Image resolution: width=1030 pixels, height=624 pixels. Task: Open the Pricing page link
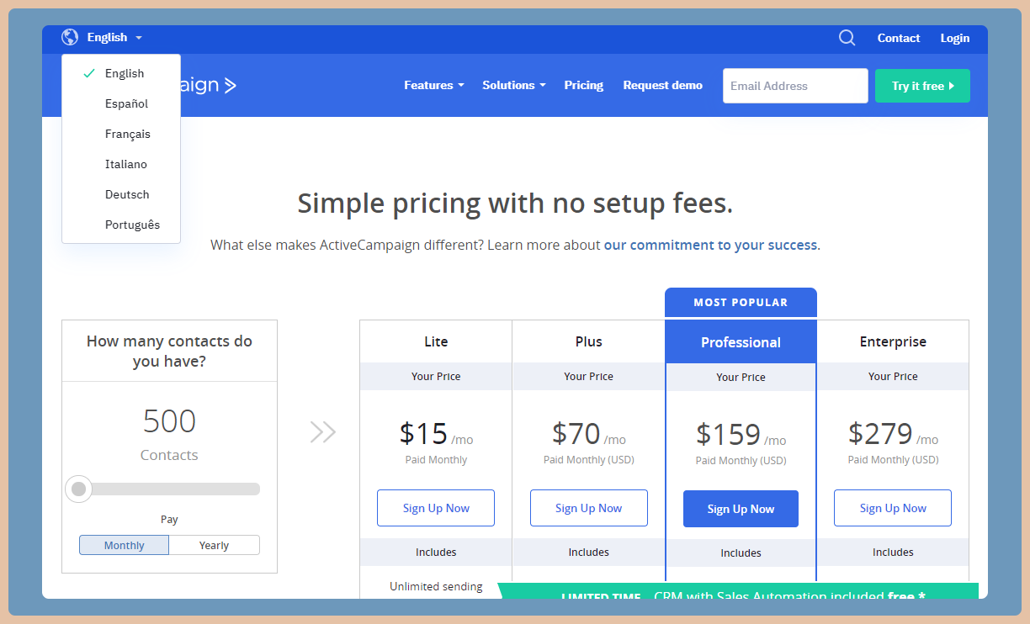(x=584, y=85)
